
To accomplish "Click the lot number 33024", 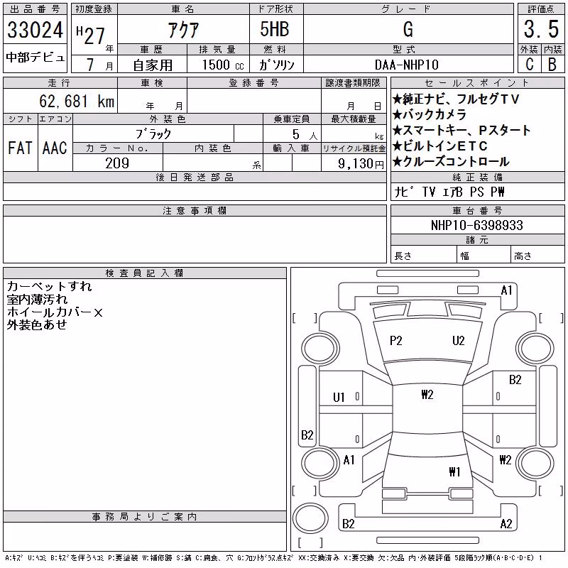I will (x=35, y=30).
